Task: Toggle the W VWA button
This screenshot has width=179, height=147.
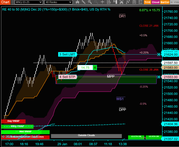Action: pyautogui.click(x=174, y=2)
